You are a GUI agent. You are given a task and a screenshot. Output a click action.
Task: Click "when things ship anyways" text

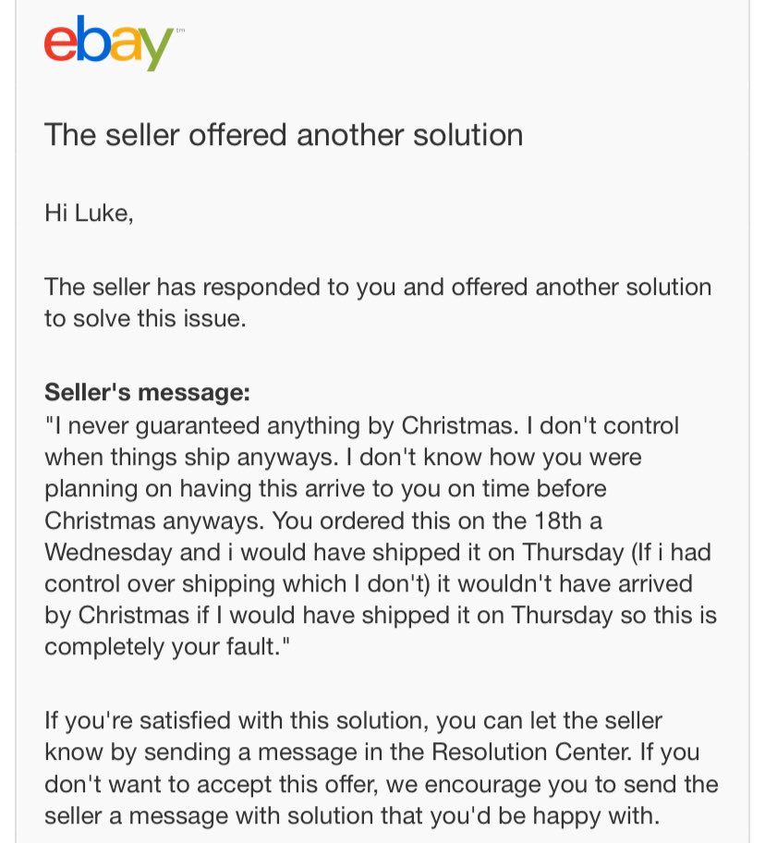197,458
